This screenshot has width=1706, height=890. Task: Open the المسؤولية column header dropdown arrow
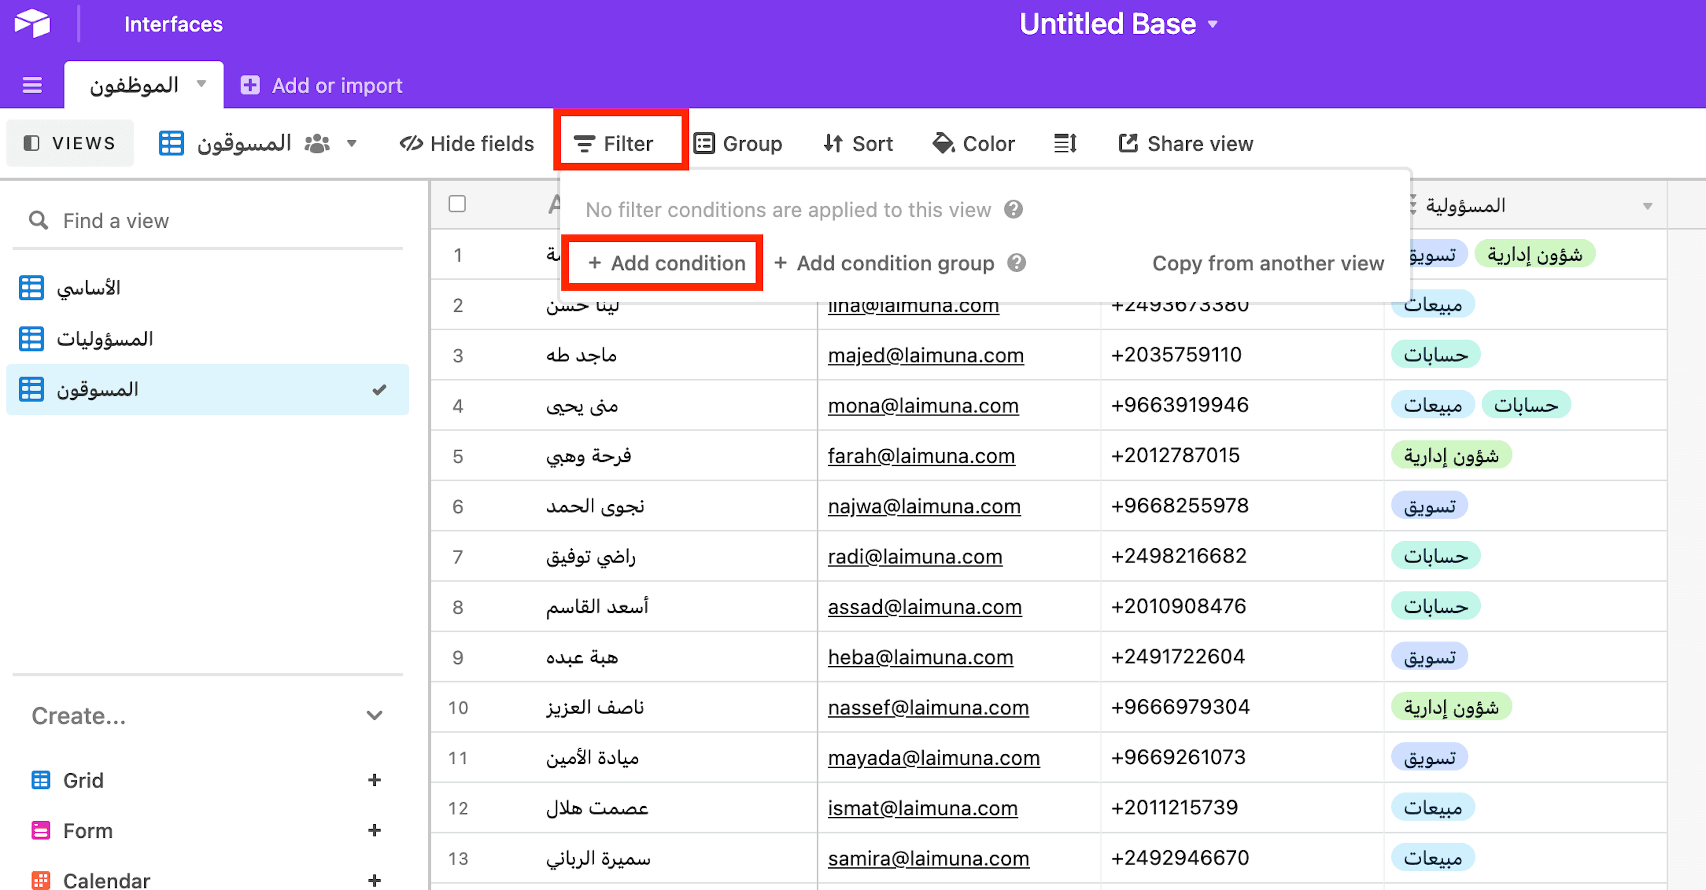pyautogui.click(x=1647, y=206)
